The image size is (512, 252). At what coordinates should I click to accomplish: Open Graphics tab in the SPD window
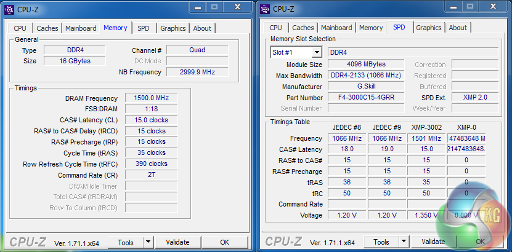pos(428,28)
